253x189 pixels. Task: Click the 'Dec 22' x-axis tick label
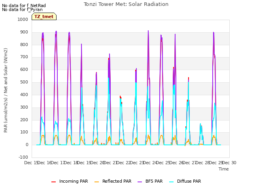[124, 163]
